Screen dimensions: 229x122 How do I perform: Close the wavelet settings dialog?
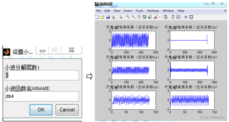pos(71,50)
